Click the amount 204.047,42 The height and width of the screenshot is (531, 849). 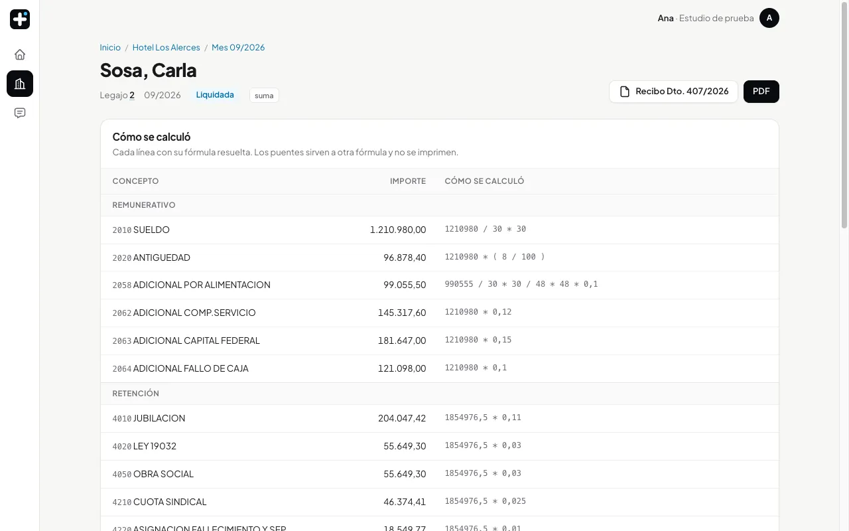click(402, 418)
